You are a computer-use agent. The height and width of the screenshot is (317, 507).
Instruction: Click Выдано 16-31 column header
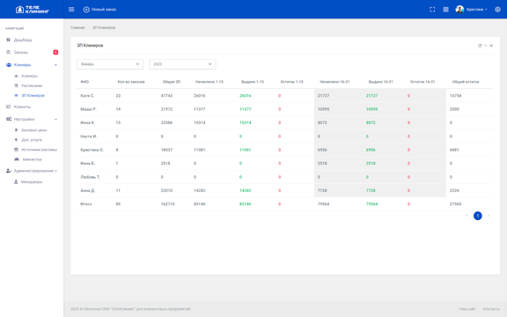pos(381,82)
